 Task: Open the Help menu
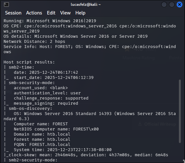click(x=80, y=13)
